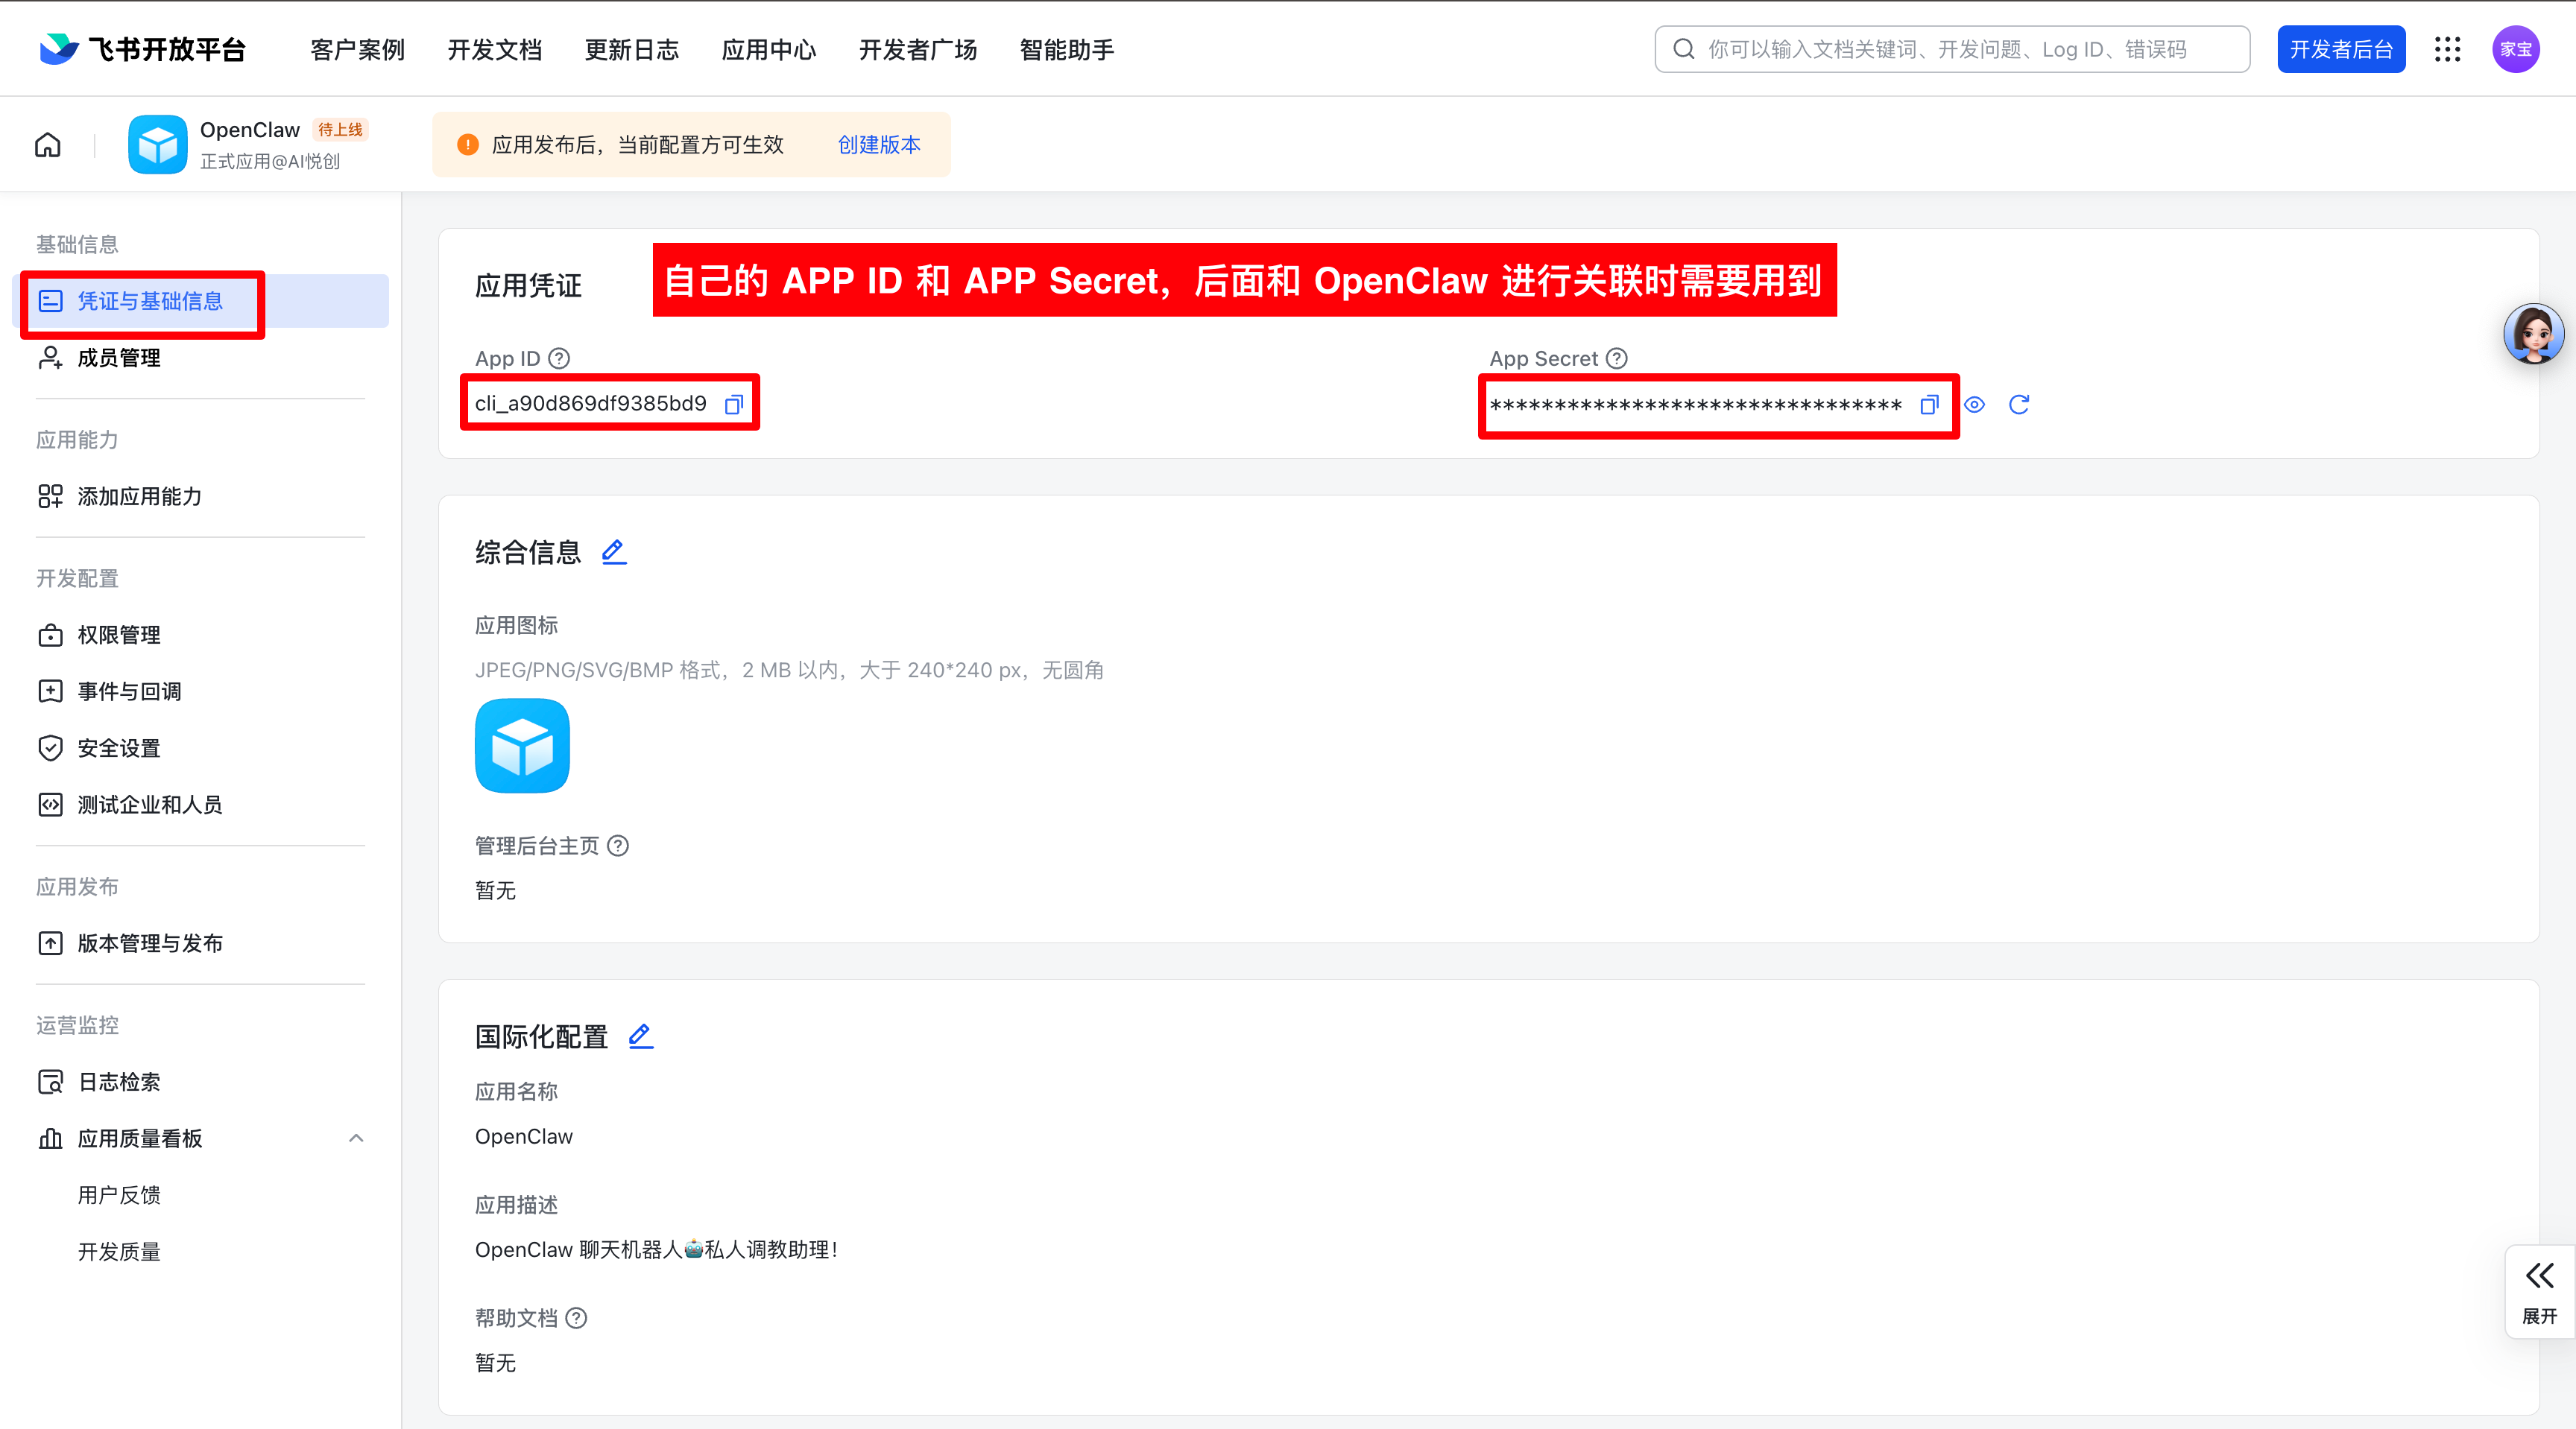Click the 事件与回调 plus-box icon
This screenshot has width=2576, height=1429.
pyautogui.click(x=50, y=691)
